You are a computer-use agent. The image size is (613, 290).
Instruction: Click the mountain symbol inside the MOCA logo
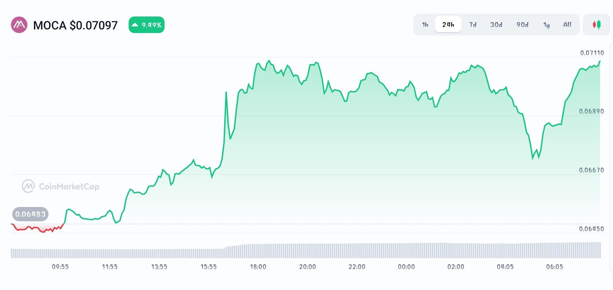click(x=19, y=25)
